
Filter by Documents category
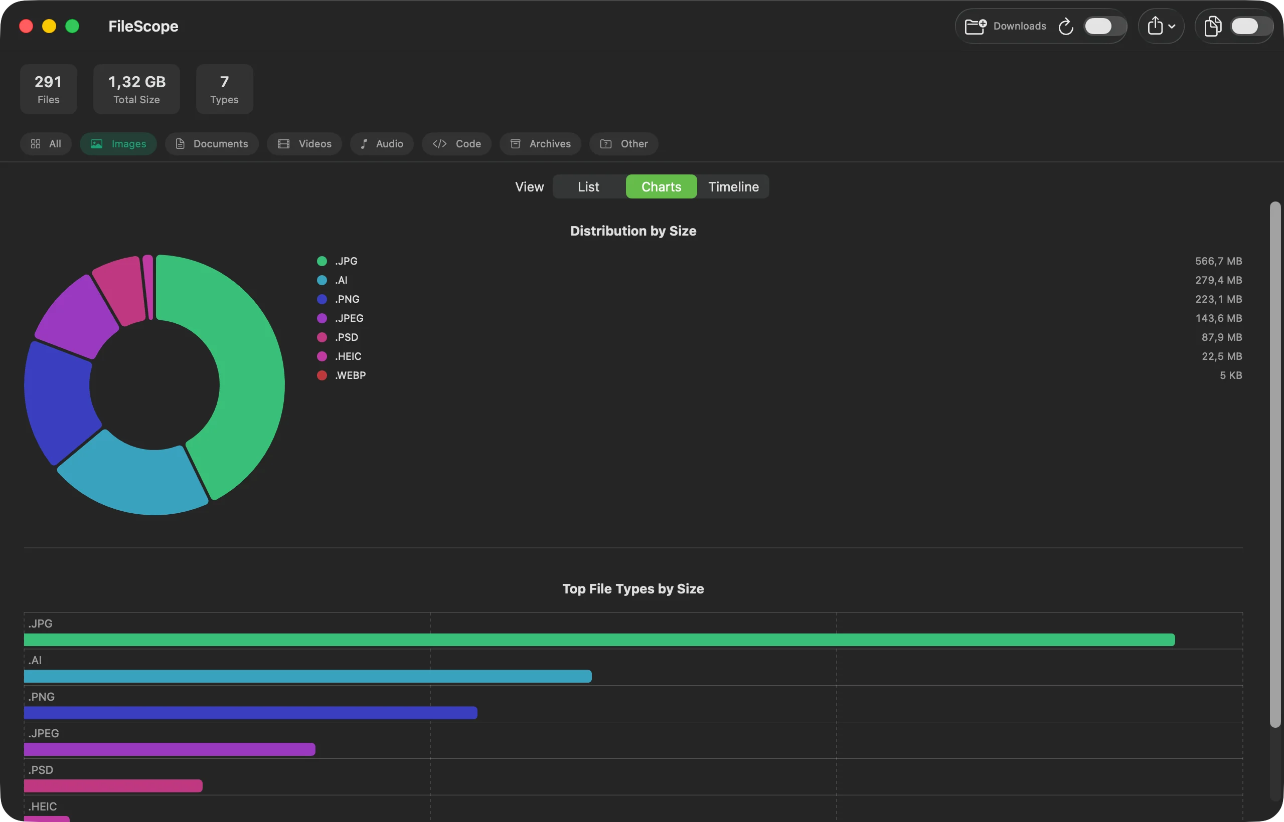click(212, 143)
